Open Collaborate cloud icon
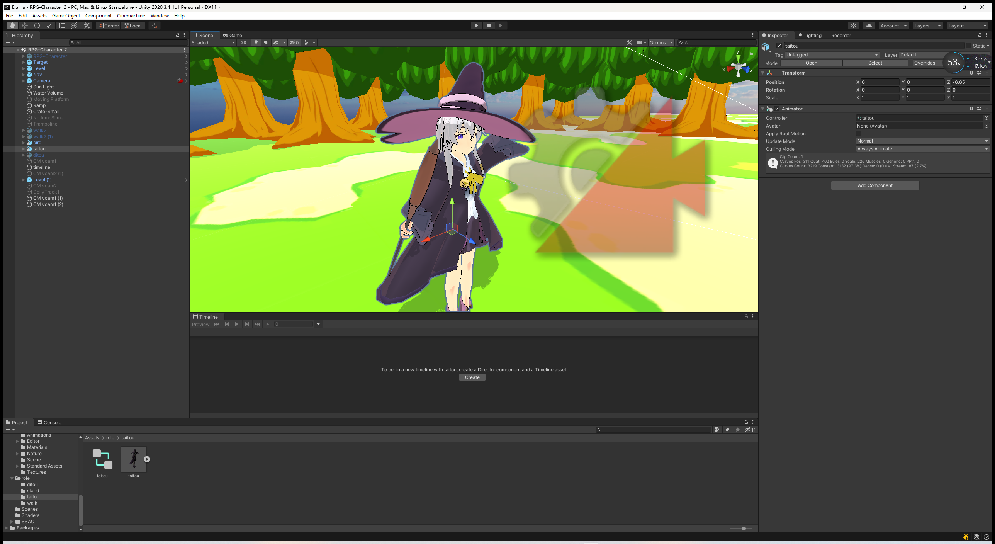 point(869,25)
